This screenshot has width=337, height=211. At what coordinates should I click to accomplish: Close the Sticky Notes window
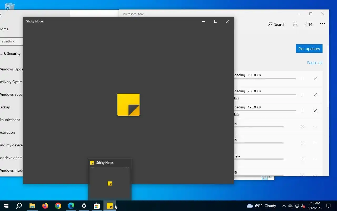[228, 21]
